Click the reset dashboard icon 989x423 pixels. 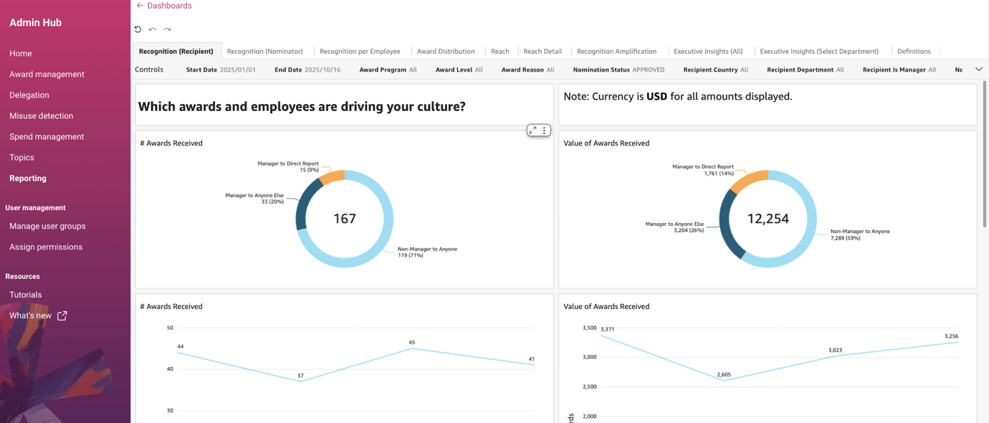[x=138, y=29]
